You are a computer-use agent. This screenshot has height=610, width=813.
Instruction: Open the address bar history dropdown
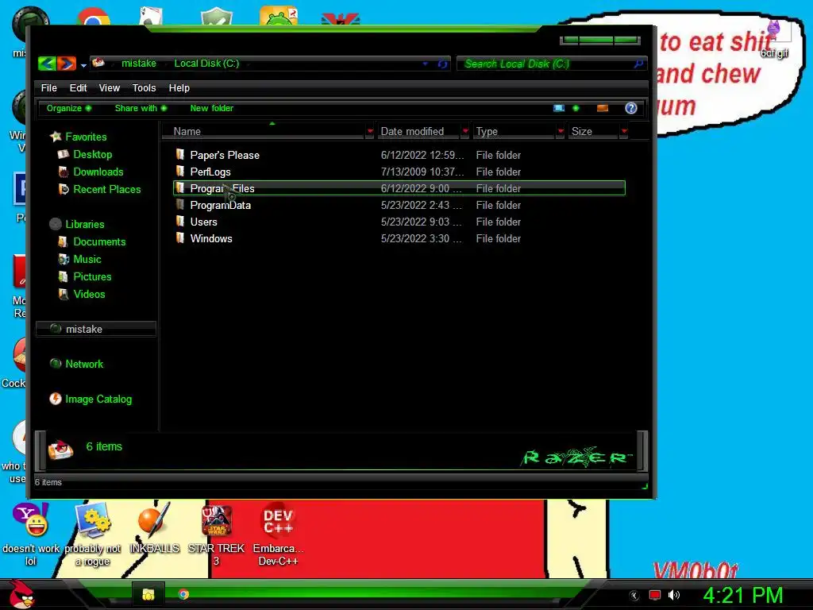pos(426,64)
